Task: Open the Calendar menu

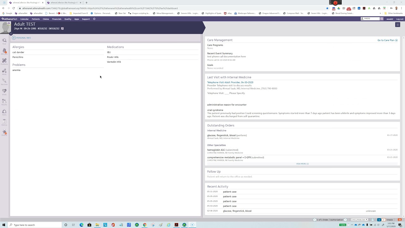Action: 24,19
